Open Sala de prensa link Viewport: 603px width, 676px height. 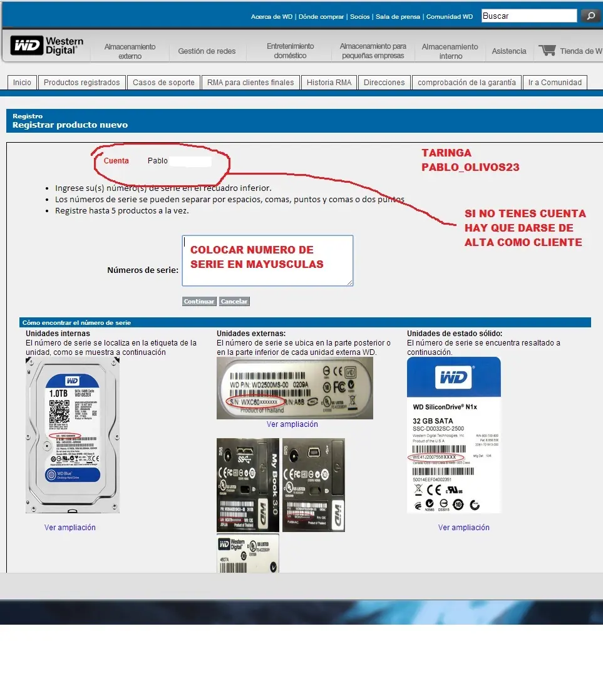[x=398, y=16]
